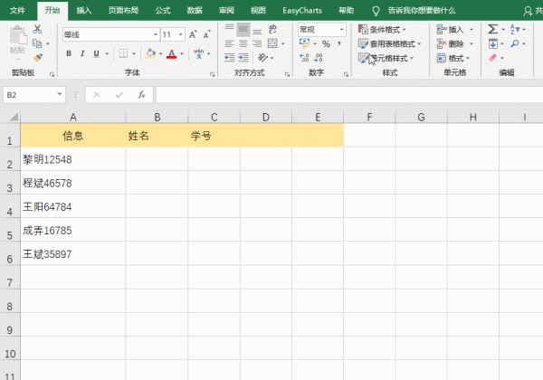Viewport: 543px width, 380px height.
Task: Click the center align icon
Action: tap(243, 43)
